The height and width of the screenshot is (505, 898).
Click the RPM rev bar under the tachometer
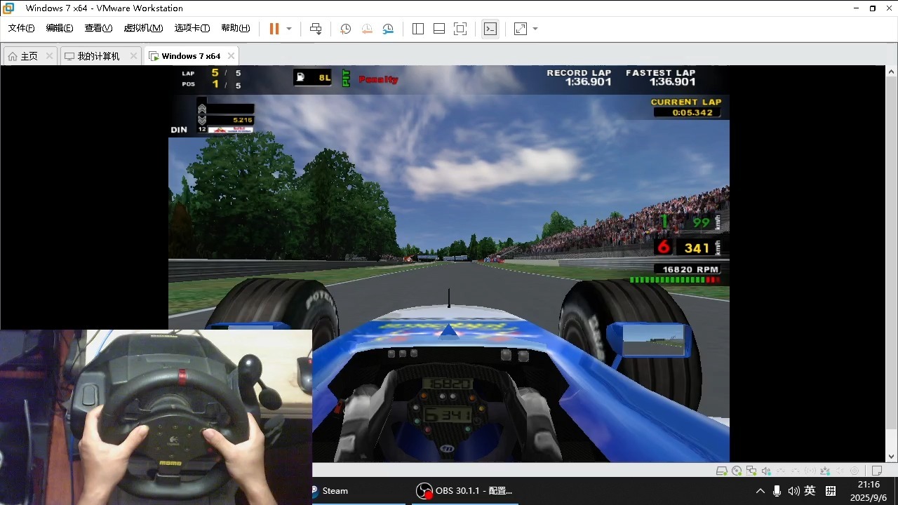coord(675,279)
